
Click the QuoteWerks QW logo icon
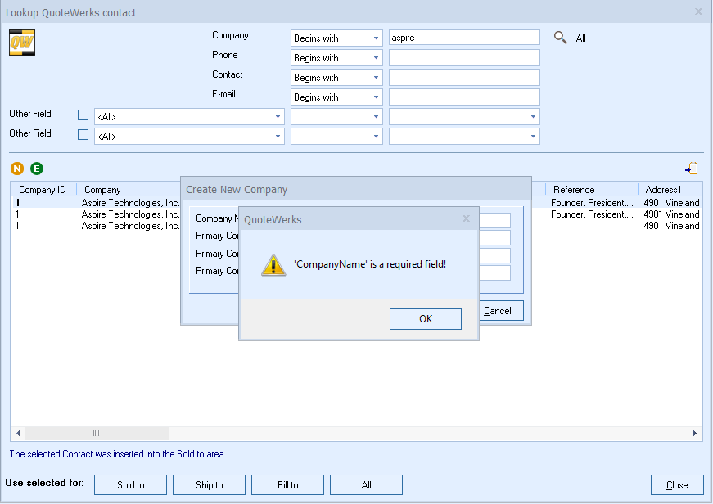point(21,43)
